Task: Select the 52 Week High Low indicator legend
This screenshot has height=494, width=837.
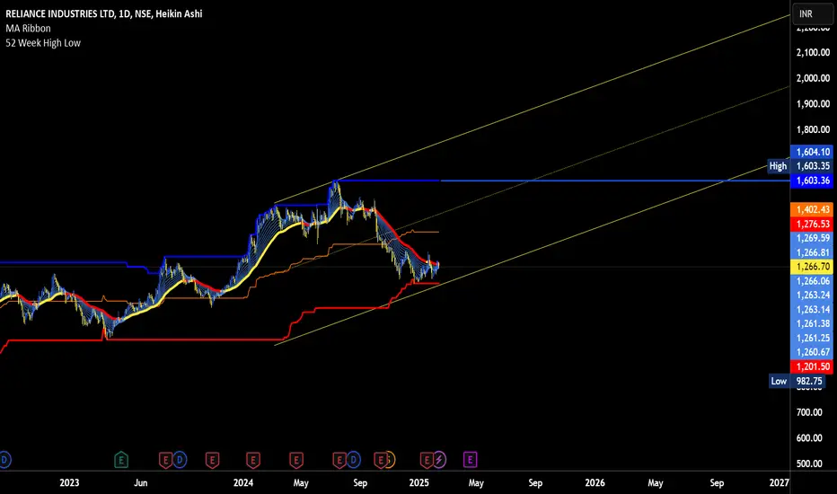Action: click(x=43, y=43)
